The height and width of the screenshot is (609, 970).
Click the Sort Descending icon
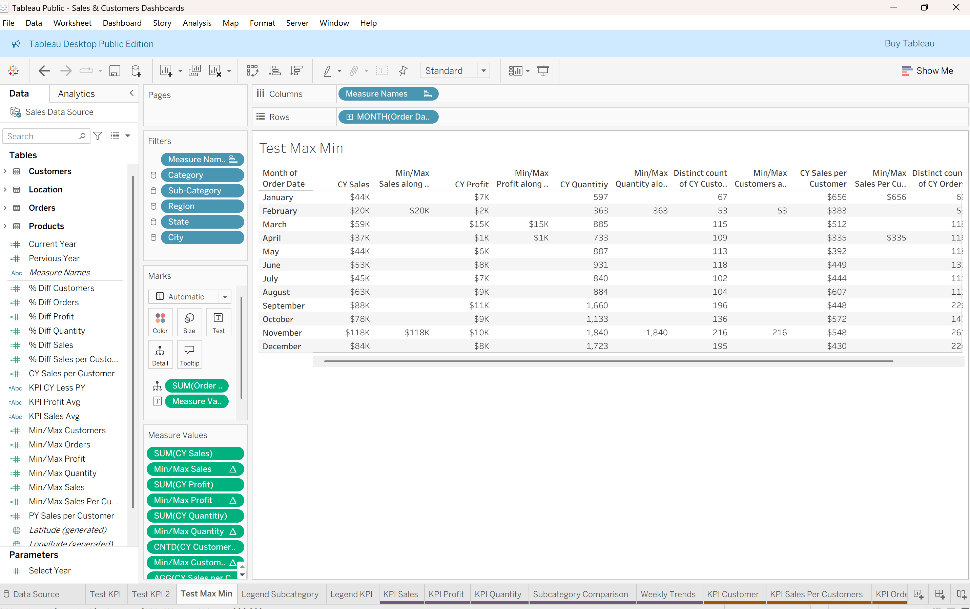point(296,71)
